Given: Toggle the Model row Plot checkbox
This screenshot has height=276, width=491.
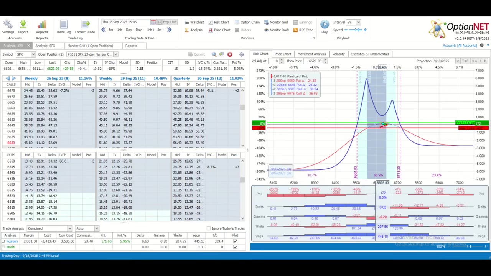Looking at the screenshot, I should (x=235, y=247).
